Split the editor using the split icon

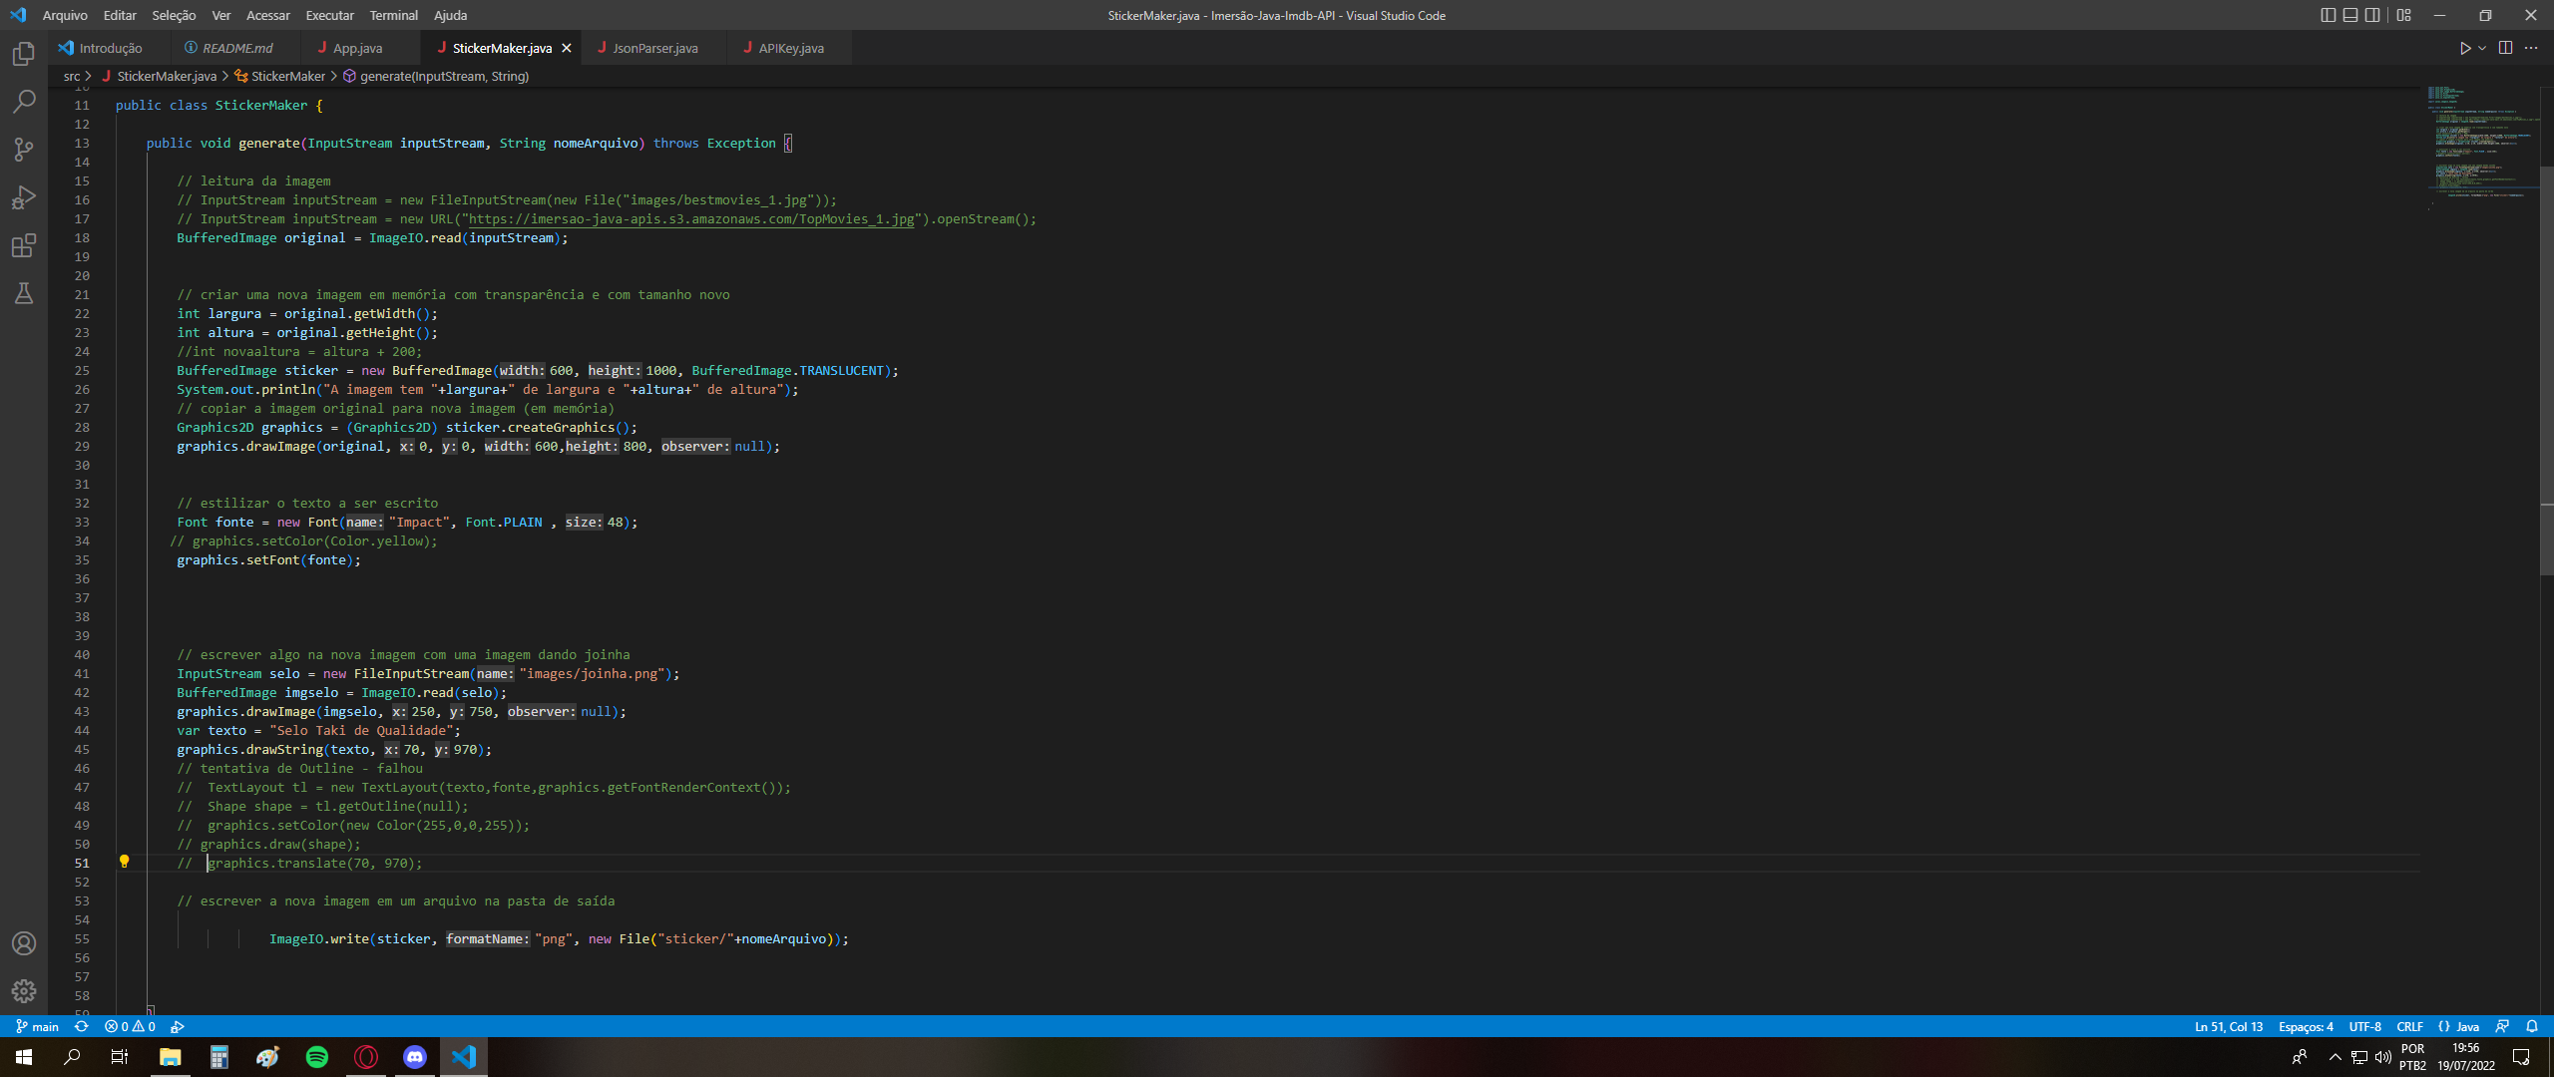[x=2506, y=47]
